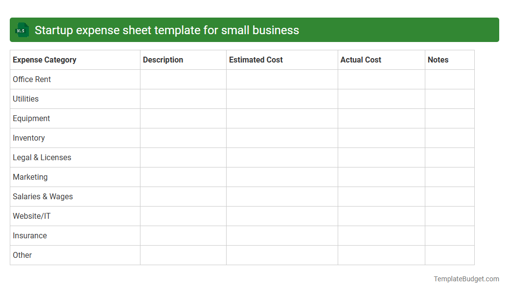This screenshot has height=293, width=509.
Task: Click the Equipment row
Action: (31, 118)
